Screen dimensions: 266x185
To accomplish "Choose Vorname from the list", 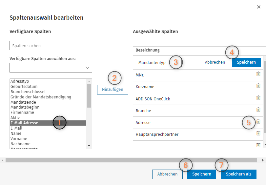I will pyautogui.click(x=48, y=139).
